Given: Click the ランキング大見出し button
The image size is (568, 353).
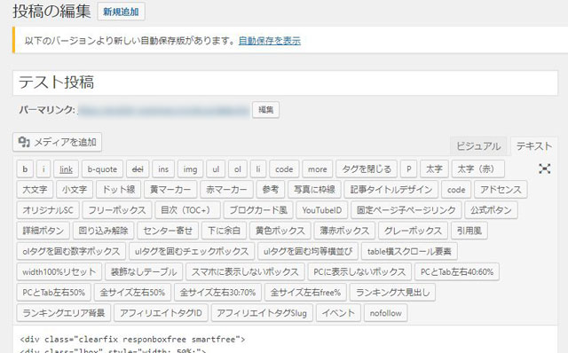Looking at the screenshot, I should (392, 292).
